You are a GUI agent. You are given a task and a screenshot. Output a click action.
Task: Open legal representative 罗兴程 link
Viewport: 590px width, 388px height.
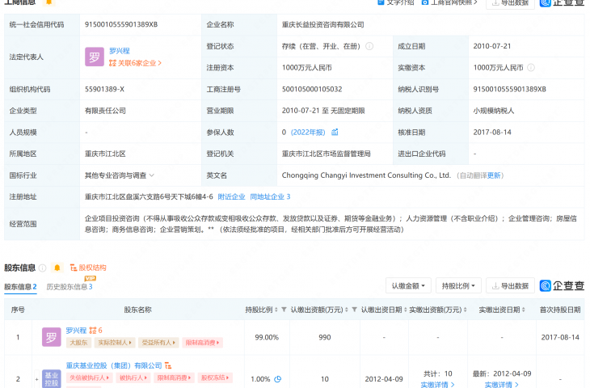(x=119, y=51)
